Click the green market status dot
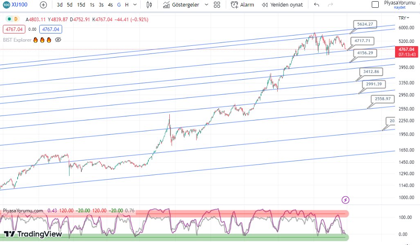The height and width of the screenshot is (245, 420). point(9,19)
